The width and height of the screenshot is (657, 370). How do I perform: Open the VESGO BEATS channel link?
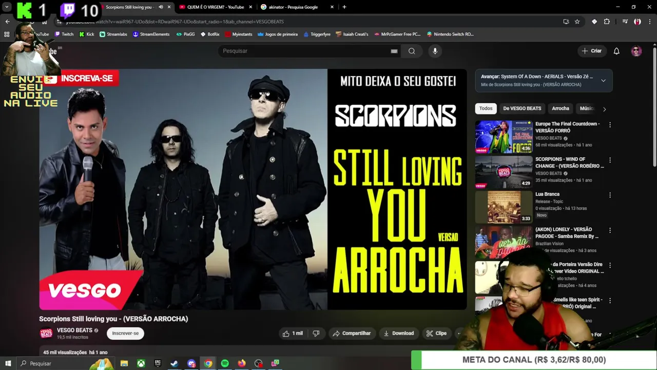click(x=74, y=330)
